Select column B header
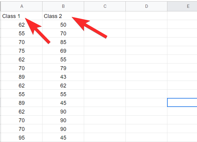Screen dimensions: 197x142 click(x=63, y=6)
